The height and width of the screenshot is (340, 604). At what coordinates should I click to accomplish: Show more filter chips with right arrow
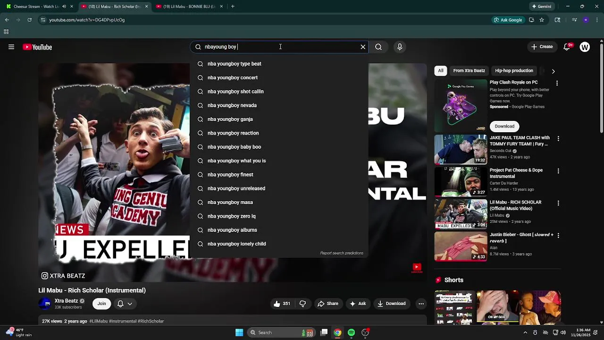tap(553, 71)
